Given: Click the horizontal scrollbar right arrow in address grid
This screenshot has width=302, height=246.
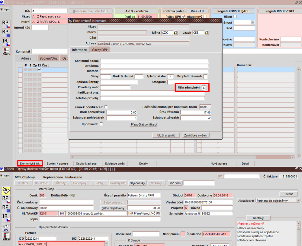Looking at the screenshot, I should [293, 157].
